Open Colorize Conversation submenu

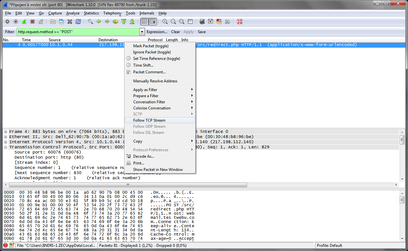click(160, 108)
